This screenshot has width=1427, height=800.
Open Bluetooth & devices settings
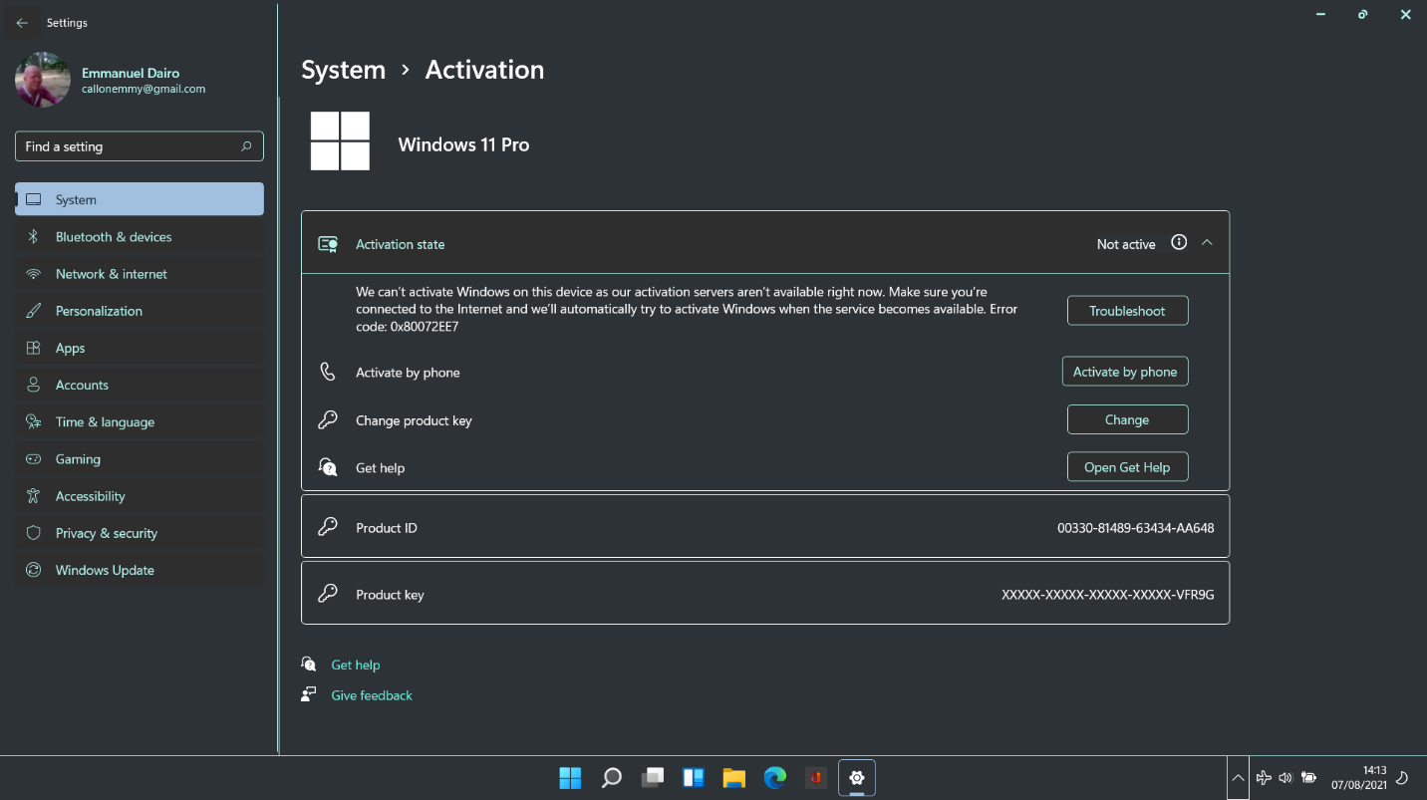point(114,237)
